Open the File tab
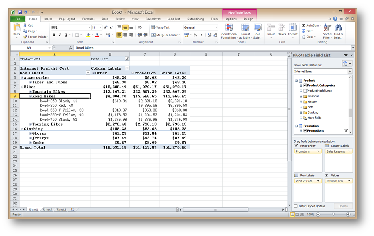The width and height of the screenshot is (374, 236). coord(18,19)
